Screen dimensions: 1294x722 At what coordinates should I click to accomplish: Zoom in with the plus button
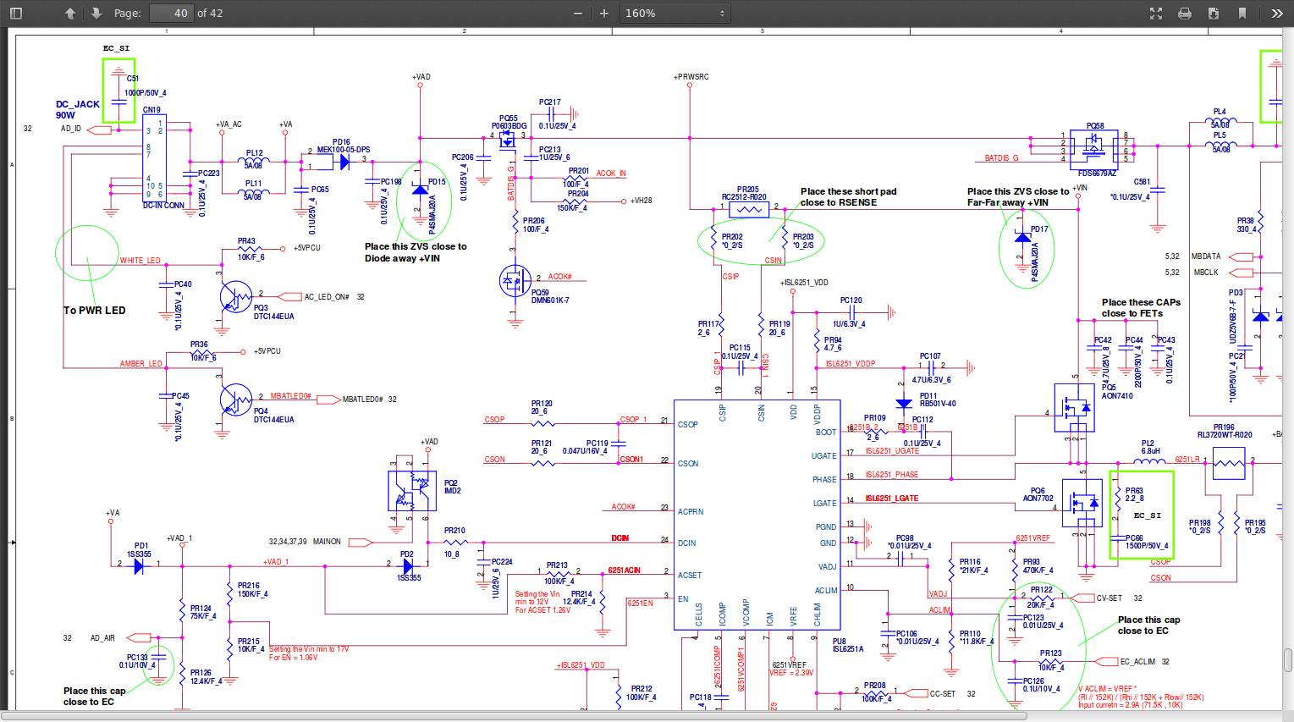(604, 14)
